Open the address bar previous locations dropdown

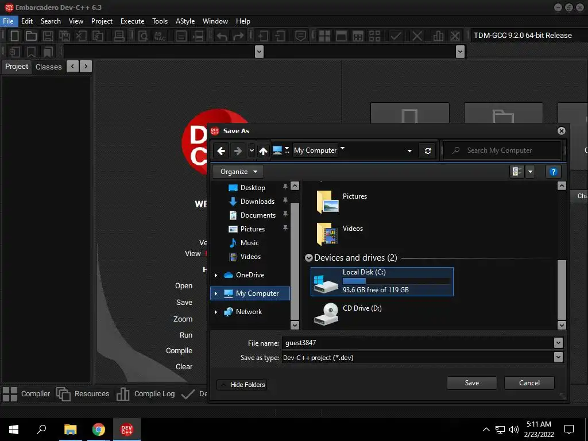click(409, 151)
